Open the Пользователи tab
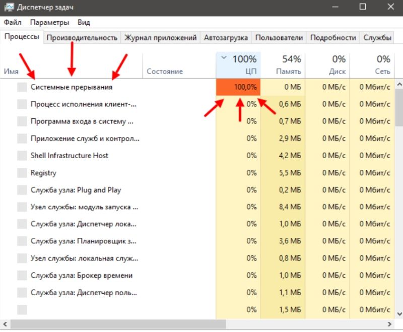Viewport: 403px width, 332px height. 279,38
